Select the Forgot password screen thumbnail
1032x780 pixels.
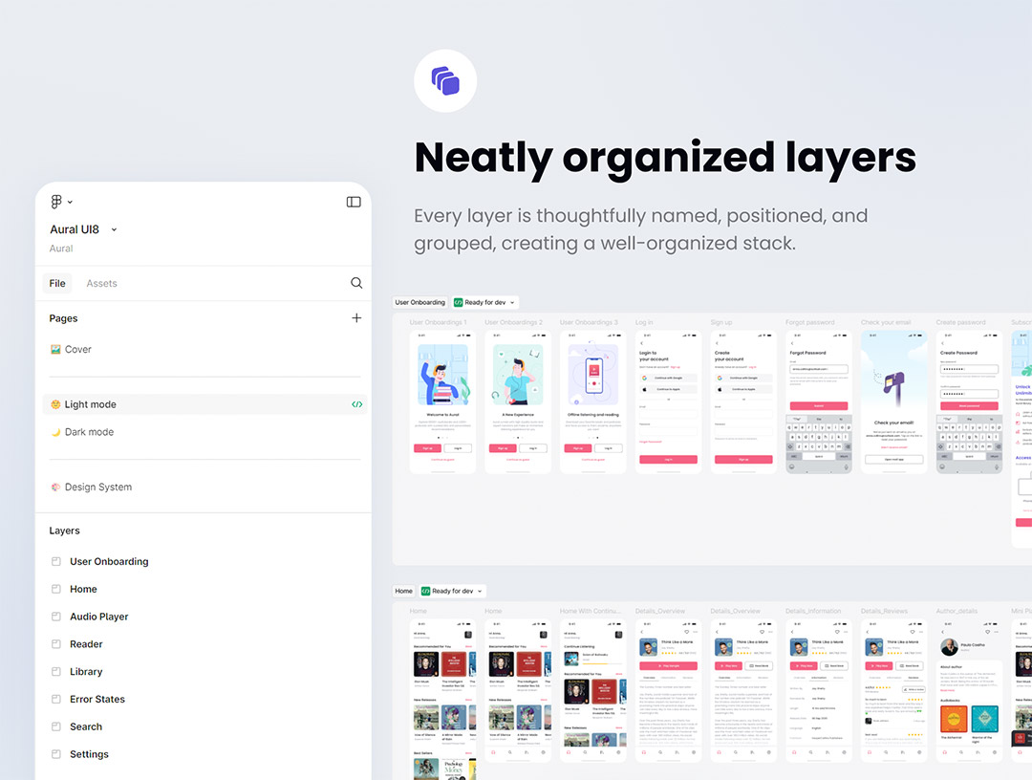(818, 401)
